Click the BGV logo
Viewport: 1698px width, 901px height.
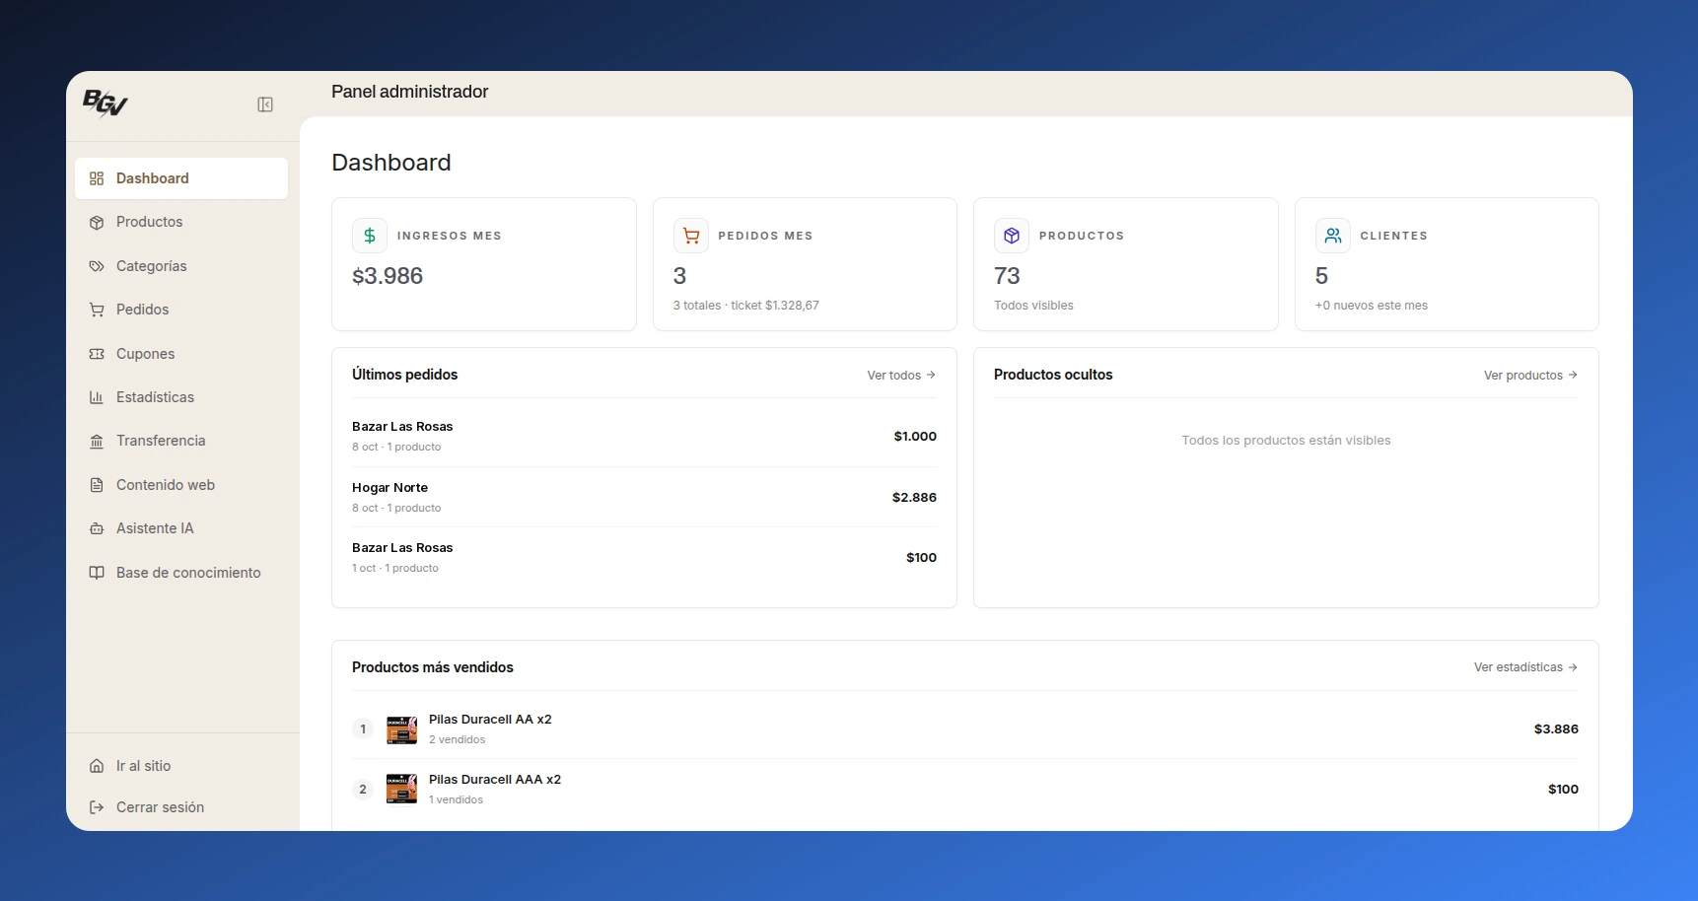106,104
